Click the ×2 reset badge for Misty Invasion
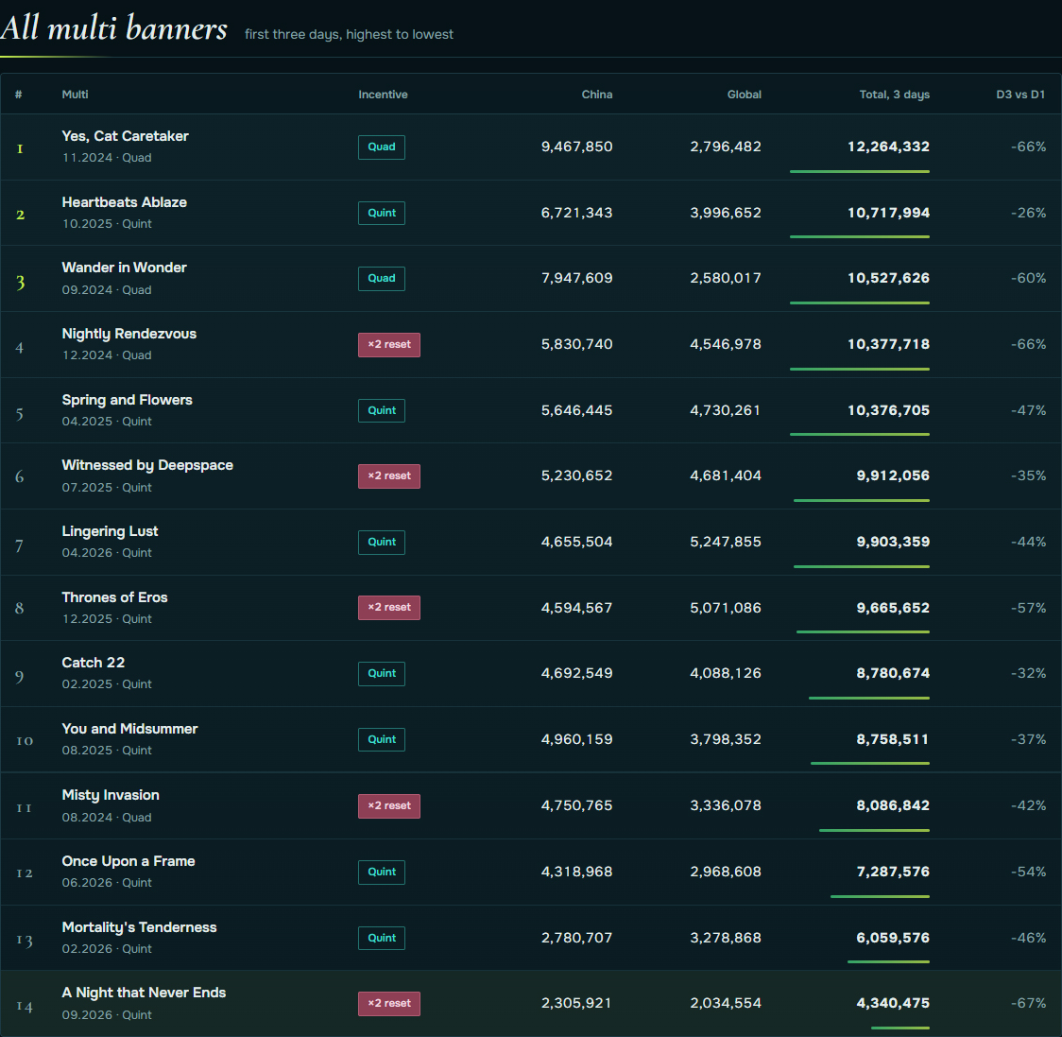 coord(388,806)
